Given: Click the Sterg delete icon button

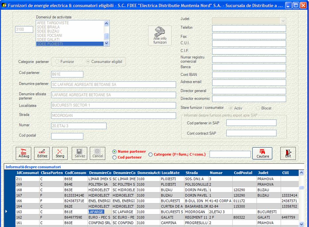Looking at the screenshot, I should (x=60, y=153).
